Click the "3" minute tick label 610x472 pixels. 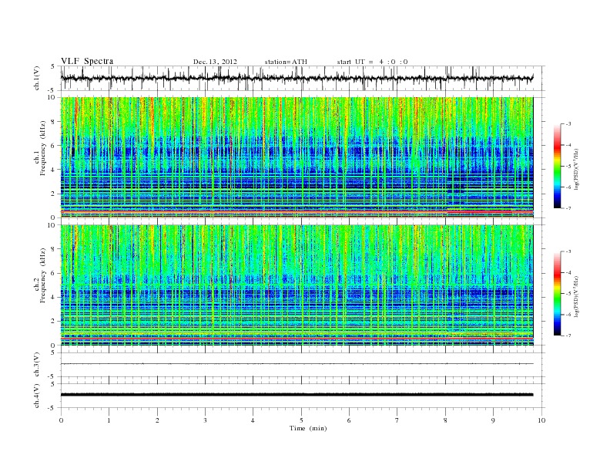point(205,420)
